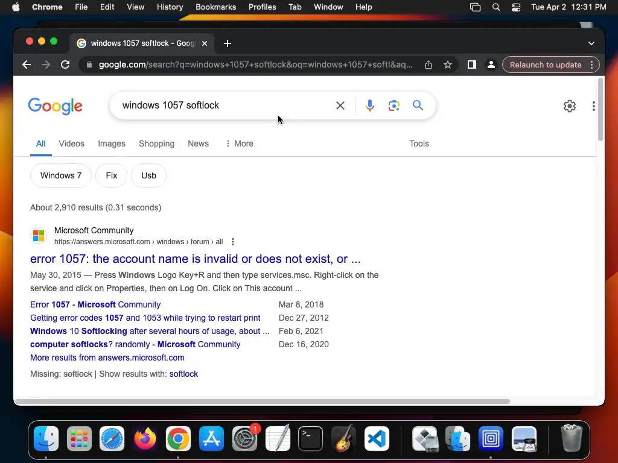Screen dimensions: 618x463
Task: Switch to Shopping results tab
Action: coord(156,143)
